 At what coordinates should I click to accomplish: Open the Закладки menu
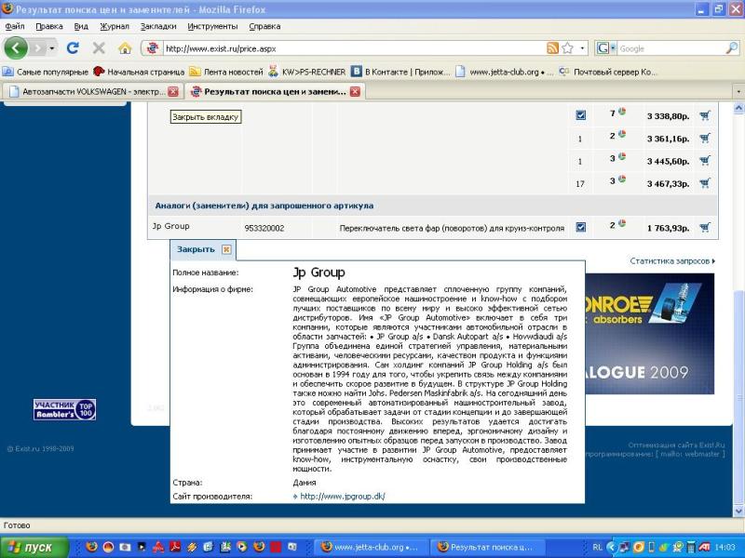tap(158, 26)
